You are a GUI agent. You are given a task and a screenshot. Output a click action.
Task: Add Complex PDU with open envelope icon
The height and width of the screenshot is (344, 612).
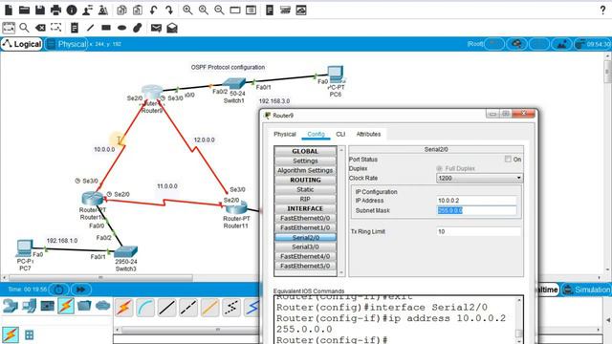pos(172,28)
